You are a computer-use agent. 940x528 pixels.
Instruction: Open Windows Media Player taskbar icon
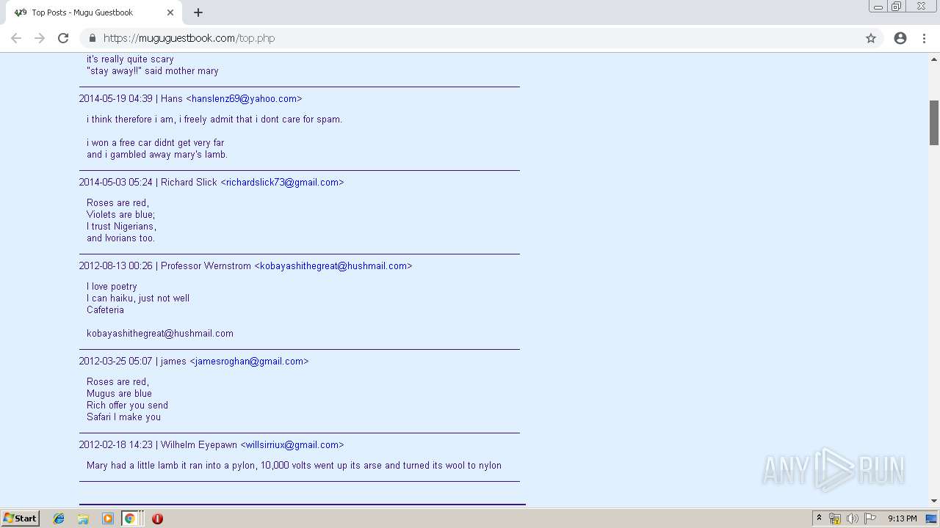[x=108, y=518]
